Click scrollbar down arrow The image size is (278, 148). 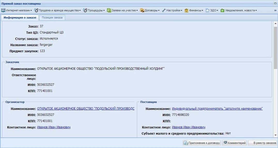point(275,135)
